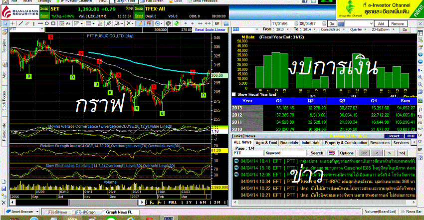Screen dimensions: 424x220
Task: Set chart range to FULL
Action: click(x=173, y=202)
